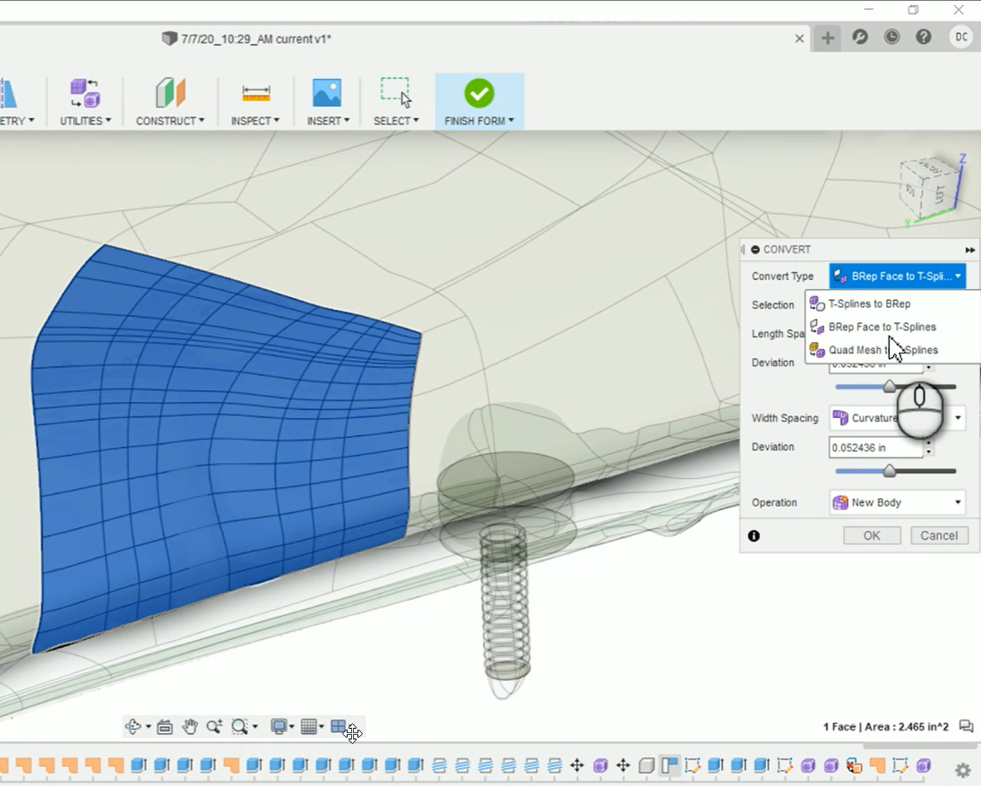Click the Finish Form green checkmark
Viewport: 981px width, 786px height.
click(478, 93)
